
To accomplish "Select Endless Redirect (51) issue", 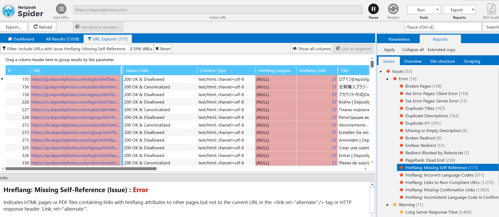I will coord(425,145).
